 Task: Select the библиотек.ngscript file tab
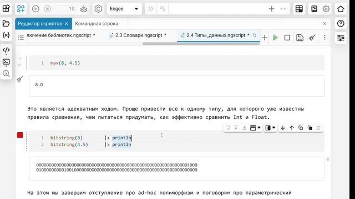60,35
